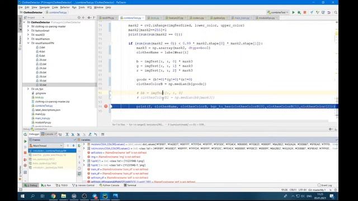358x201 pixels.
Task: Click the Project panel settings gear
Action: tap(89, 17)
